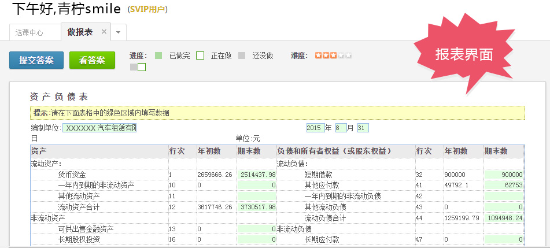Click empty 其他流动资产 期末数 green cell

pyautogui.click(x=257, y=196)
